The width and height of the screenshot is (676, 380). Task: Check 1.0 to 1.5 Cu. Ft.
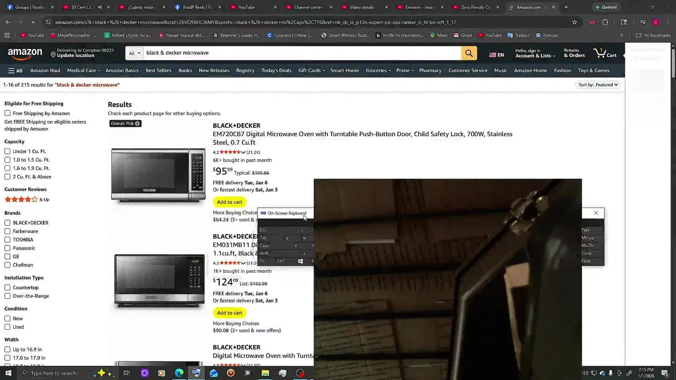click(7, 160)
